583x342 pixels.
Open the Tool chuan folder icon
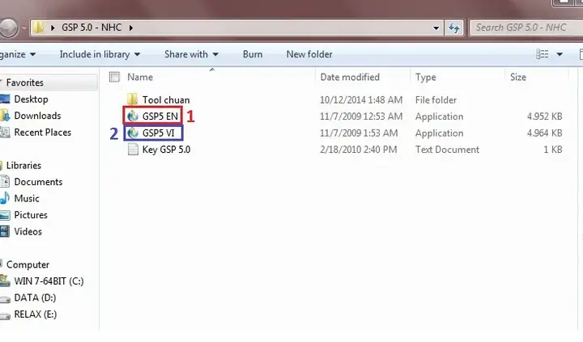coord(132,99)
